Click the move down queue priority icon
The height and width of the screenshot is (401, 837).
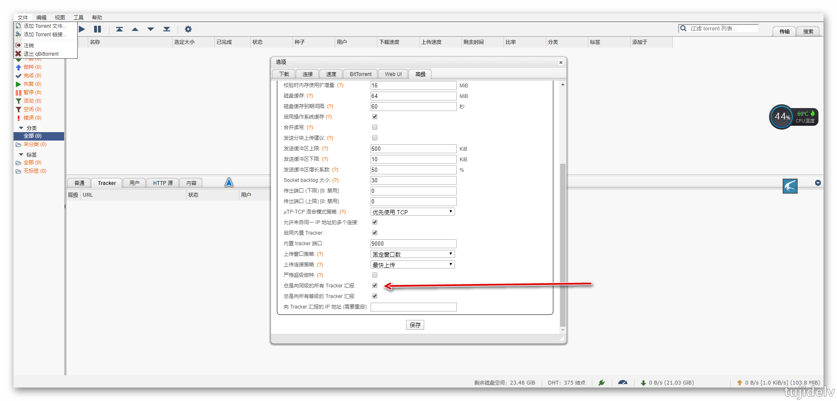151,29
